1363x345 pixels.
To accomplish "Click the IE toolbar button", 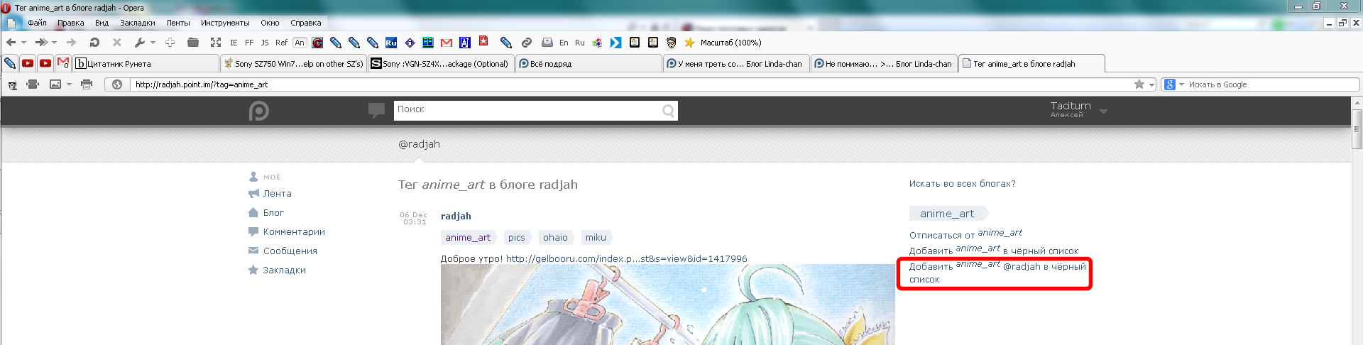I will (x=234, y=43).
